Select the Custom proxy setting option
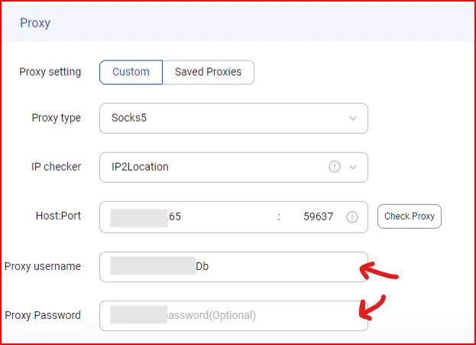This screenshot has height=345, width=476. (131, 72)
